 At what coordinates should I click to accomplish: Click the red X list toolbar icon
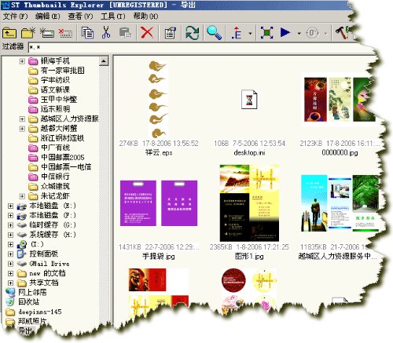point(65,33)
